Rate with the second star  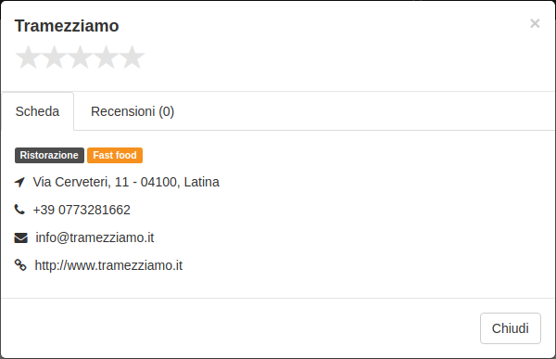tap(55, 57)
